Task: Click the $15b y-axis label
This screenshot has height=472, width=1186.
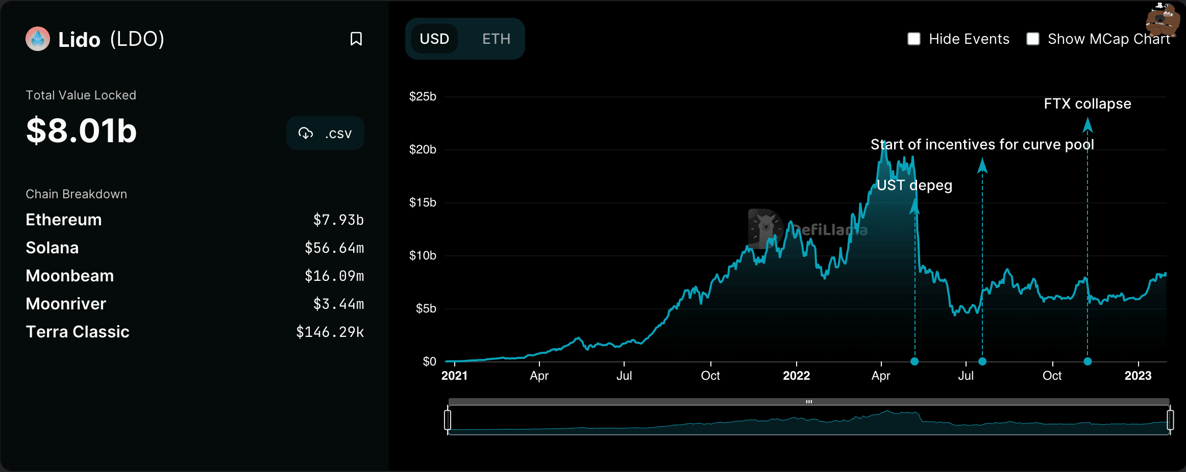Action: (423, 202)
